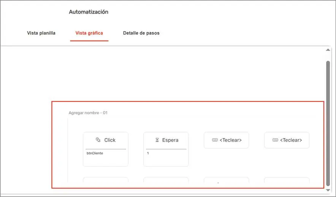Viewport: 336px width, 197px height.
Task: Click the hourglass icon in Espera card
Action: pyautogui.click(x=157, y=140)
